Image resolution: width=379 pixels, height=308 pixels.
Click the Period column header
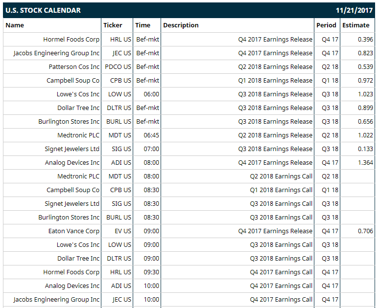326,25
